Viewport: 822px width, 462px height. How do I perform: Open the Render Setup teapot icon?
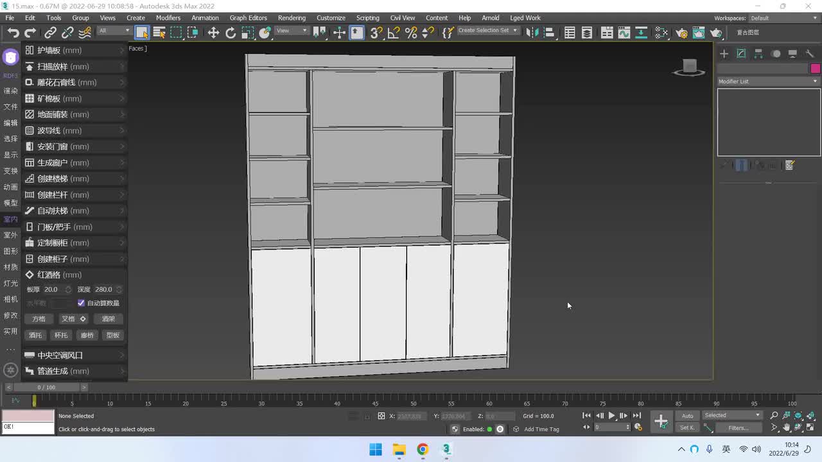tap(682, 33)
